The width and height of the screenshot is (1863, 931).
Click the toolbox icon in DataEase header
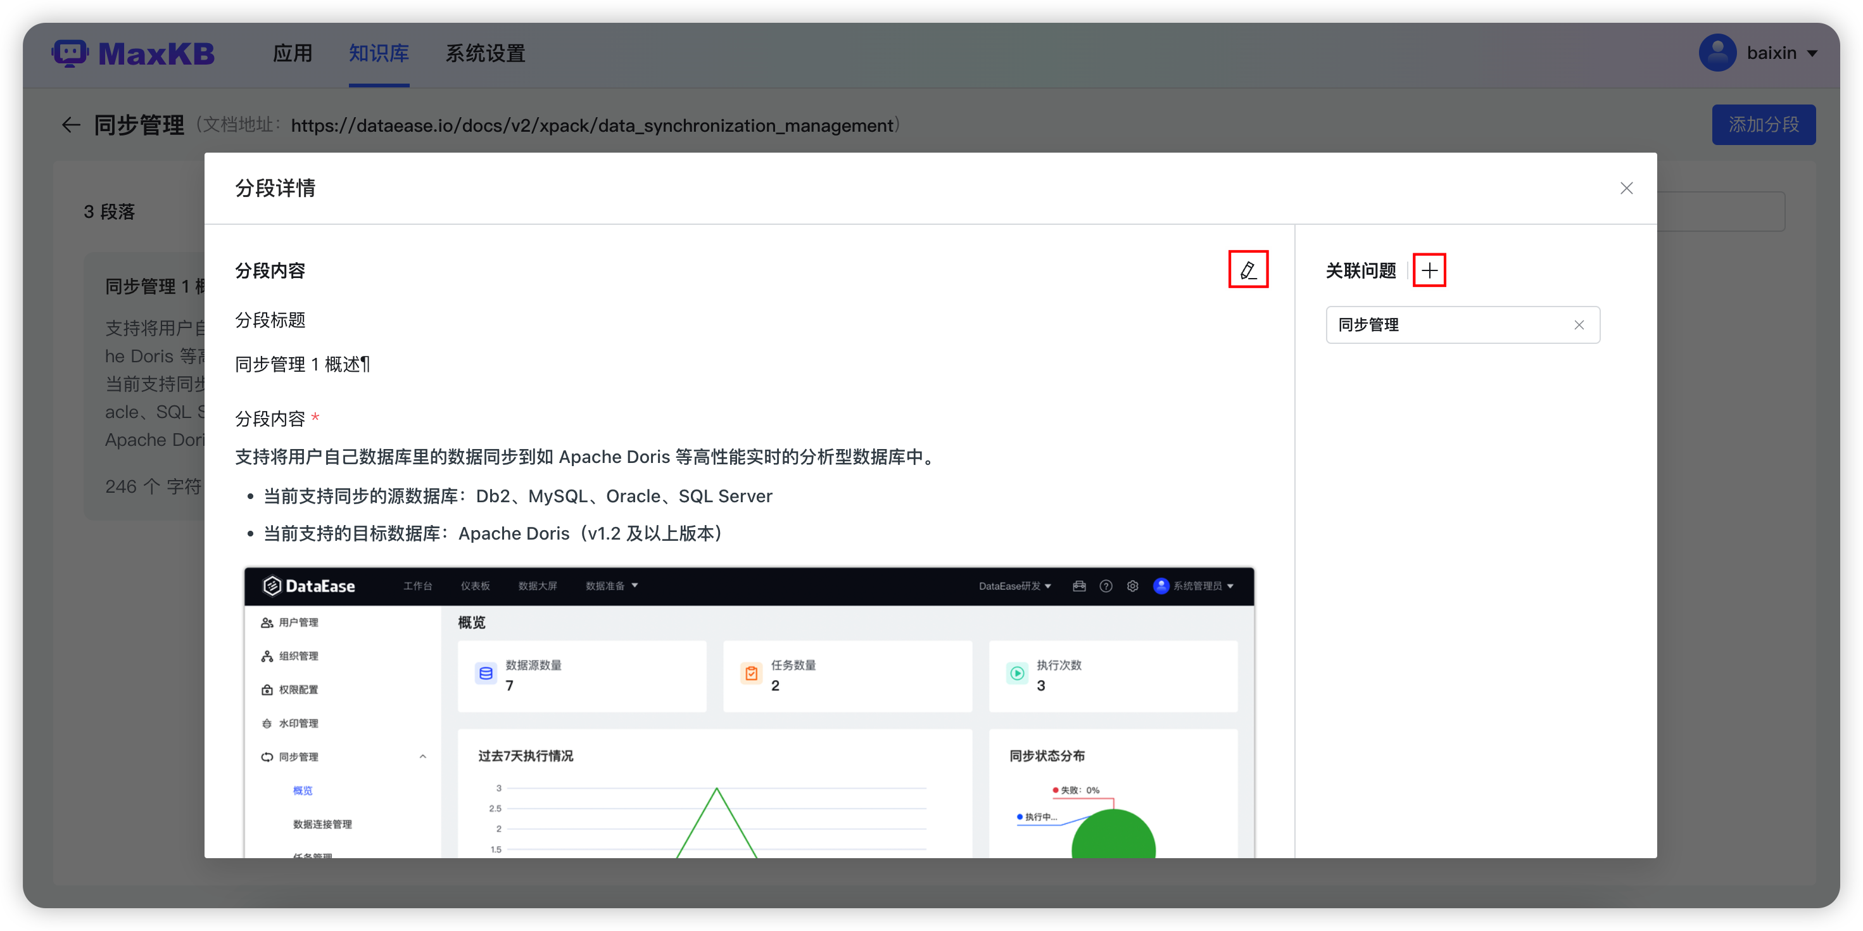1079,586
